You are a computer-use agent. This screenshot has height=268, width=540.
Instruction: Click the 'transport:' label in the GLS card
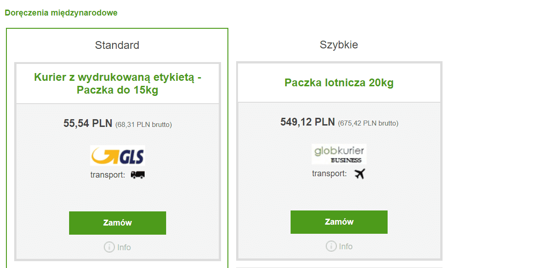pos(108,174)
